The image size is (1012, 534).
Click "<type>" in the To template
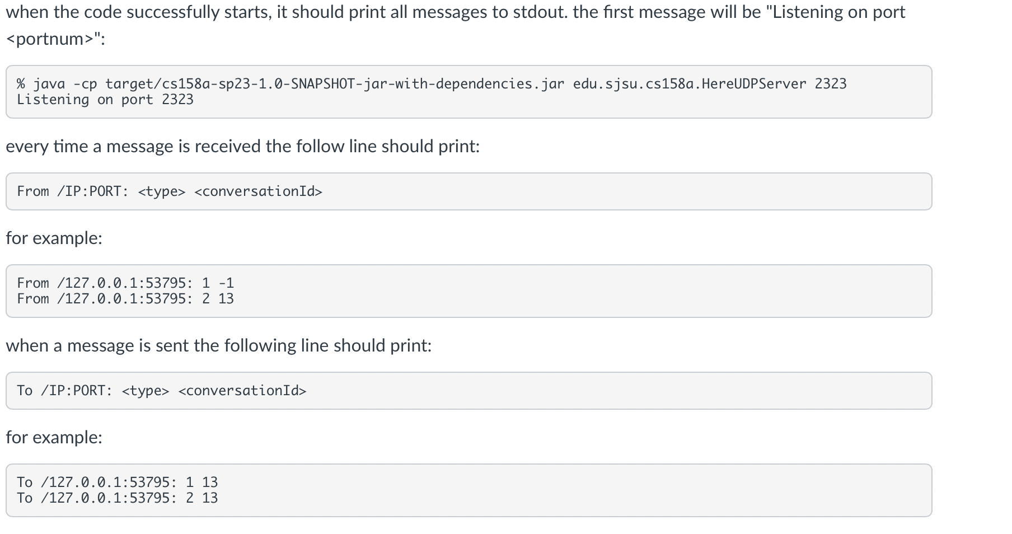click(x=146, y=391)
